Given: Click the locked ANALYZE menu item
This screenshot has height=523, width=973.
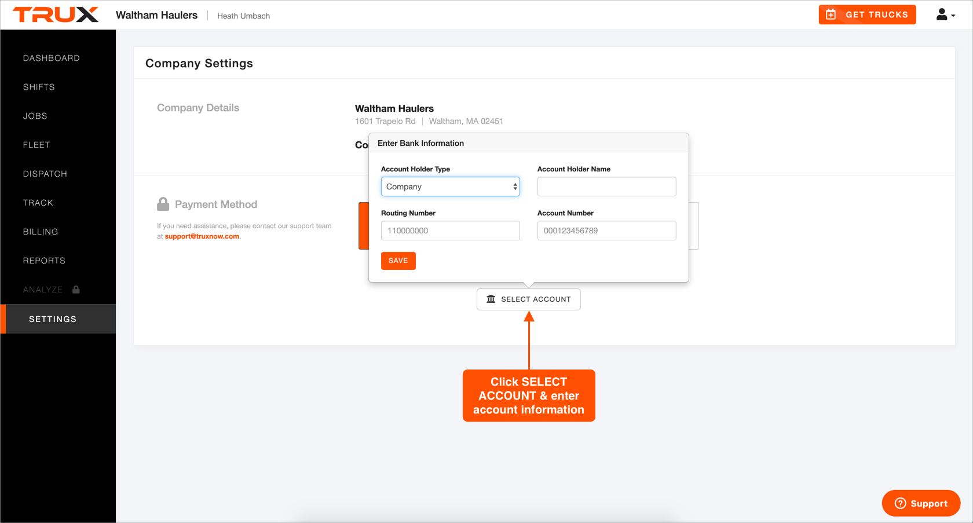Looking at the screenshot, I should pyautogui.click(x=43, y=290).
